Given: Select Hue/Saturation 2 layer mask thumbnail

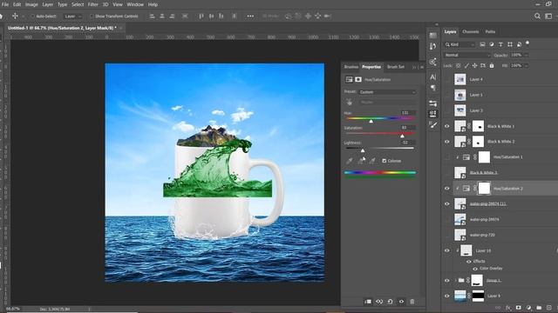Looking at the screenshot, I should [x=484, y=189].
